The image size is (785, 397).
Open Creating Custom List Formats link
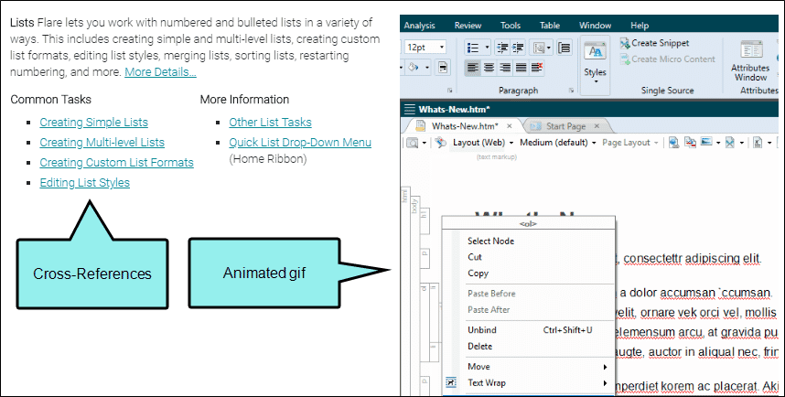[x=116, y=163]
